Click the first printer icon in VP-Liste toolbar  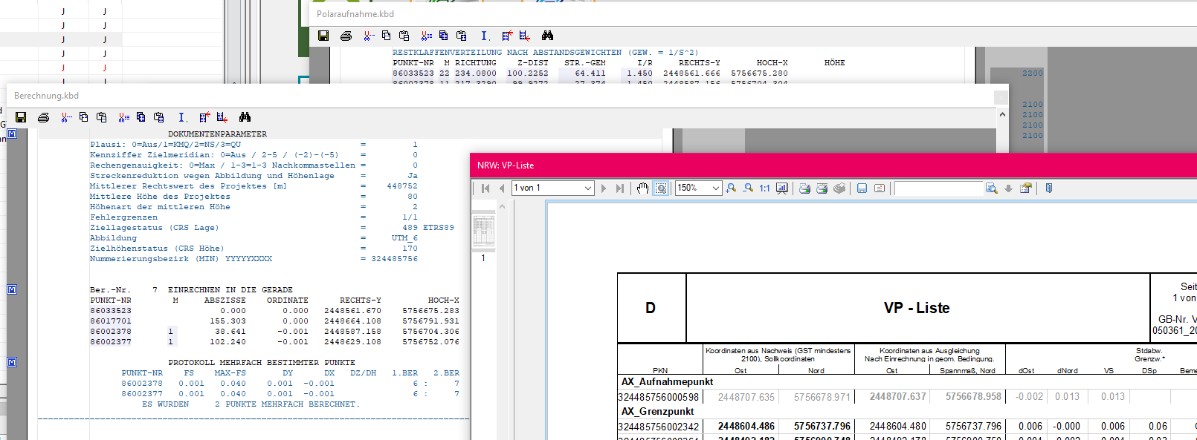[x=804, y=188]
